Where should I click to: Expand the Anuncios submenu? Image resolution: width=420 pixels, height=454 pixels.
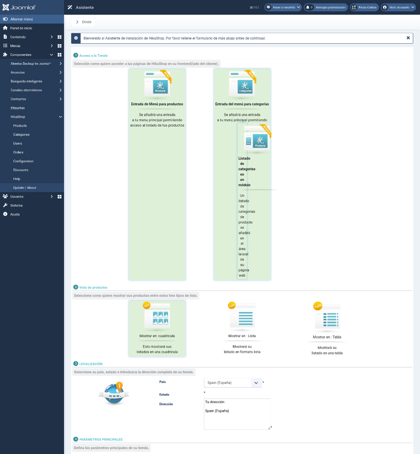pyautogui.click(x=60, y=72)
